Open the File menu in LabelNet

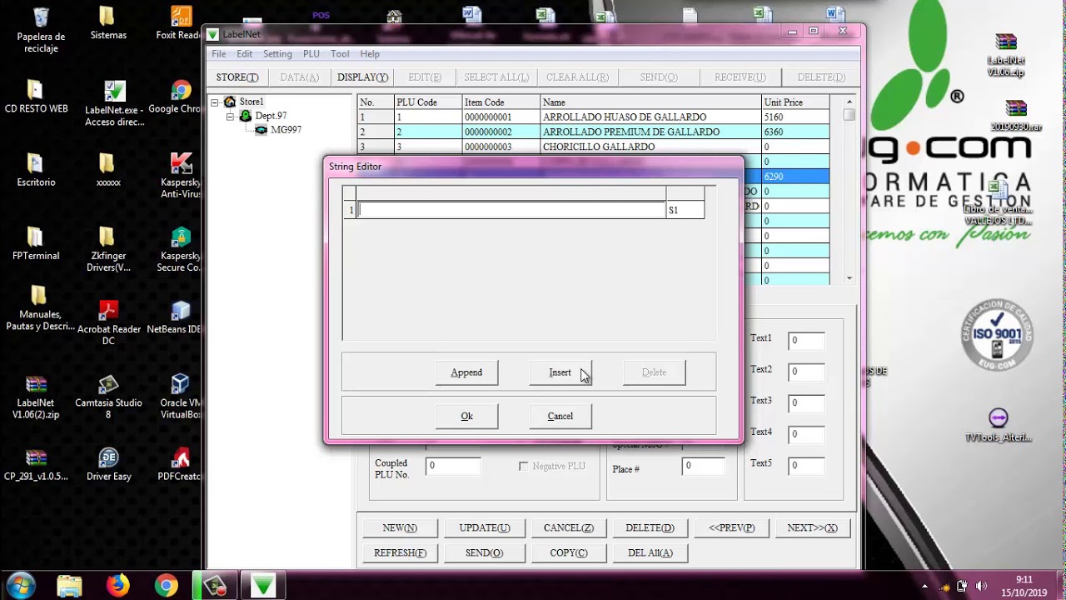point(219,54)
